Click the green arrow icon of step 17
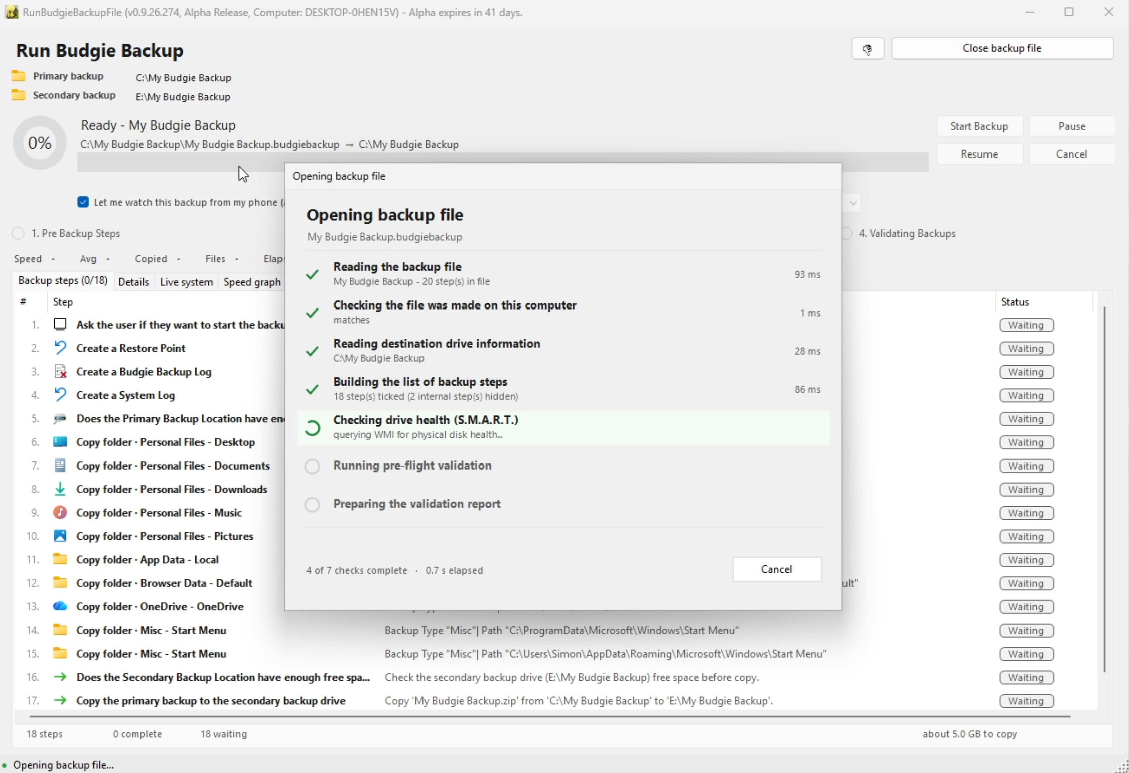Image resolution: width=1129 pixels, height=773 pixels. pyautogui.click(x=60, y=700)
